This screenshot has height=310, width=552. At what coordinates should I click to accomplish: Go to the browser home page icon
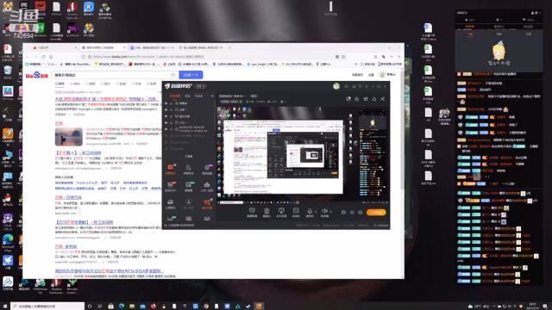51,57
